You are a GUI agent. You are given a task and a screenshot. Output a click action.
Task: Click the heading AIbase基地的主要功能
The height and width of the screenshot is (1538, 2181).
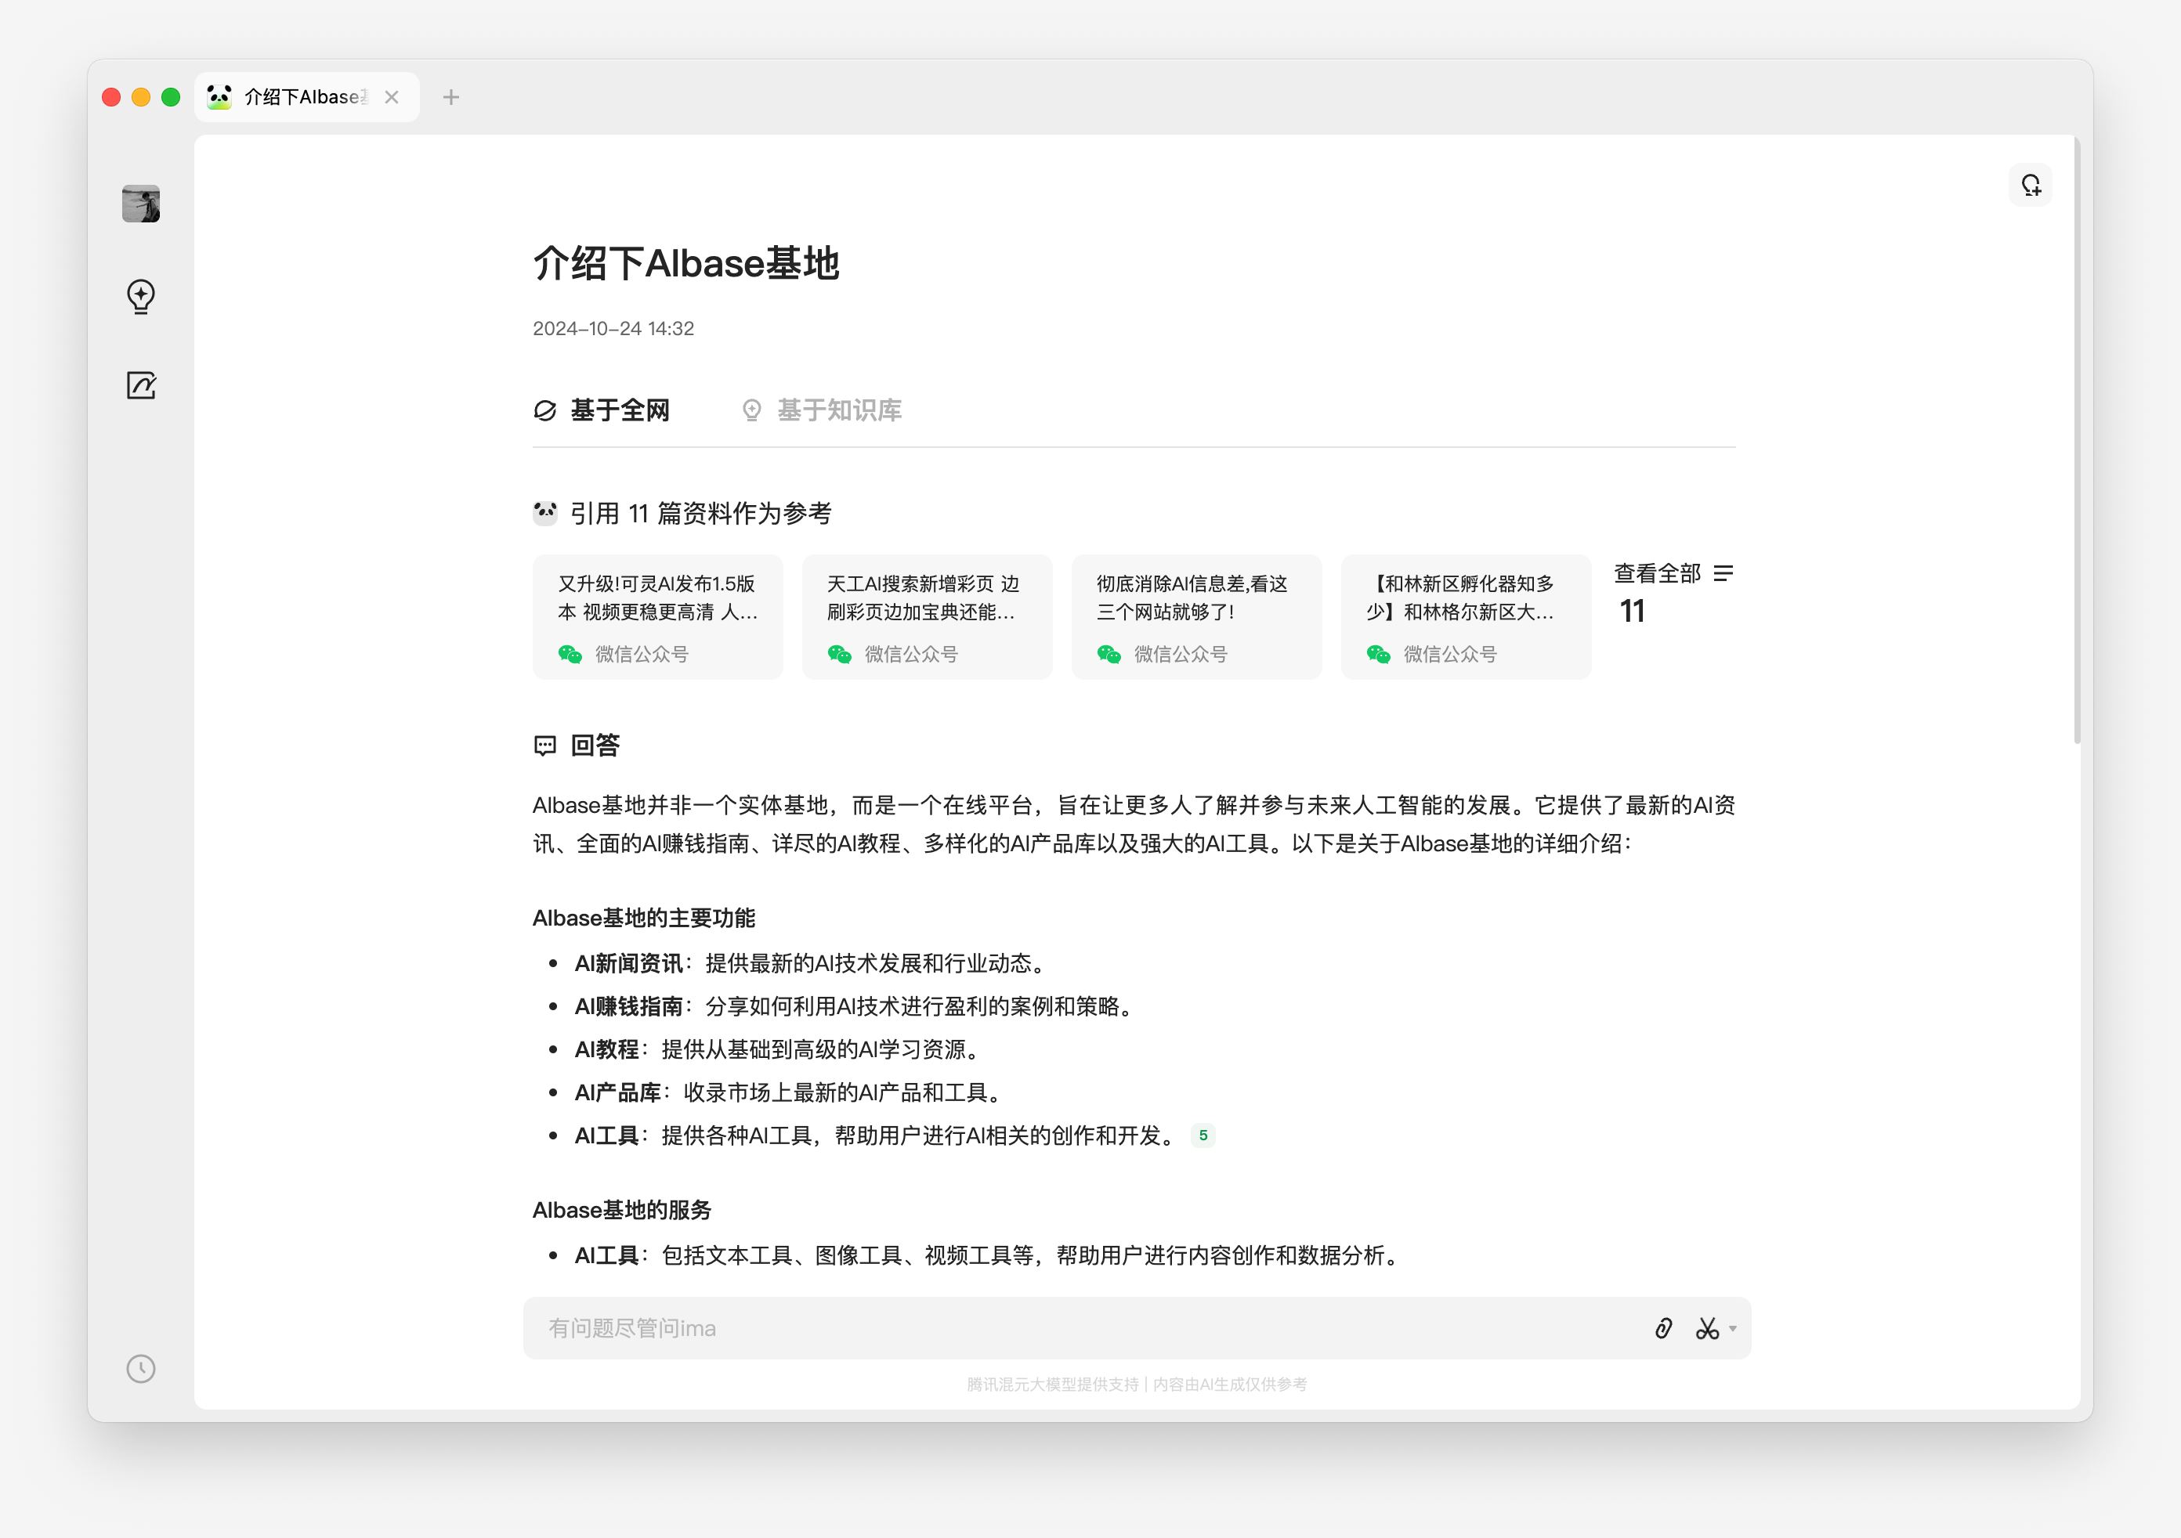pos(644,918)
